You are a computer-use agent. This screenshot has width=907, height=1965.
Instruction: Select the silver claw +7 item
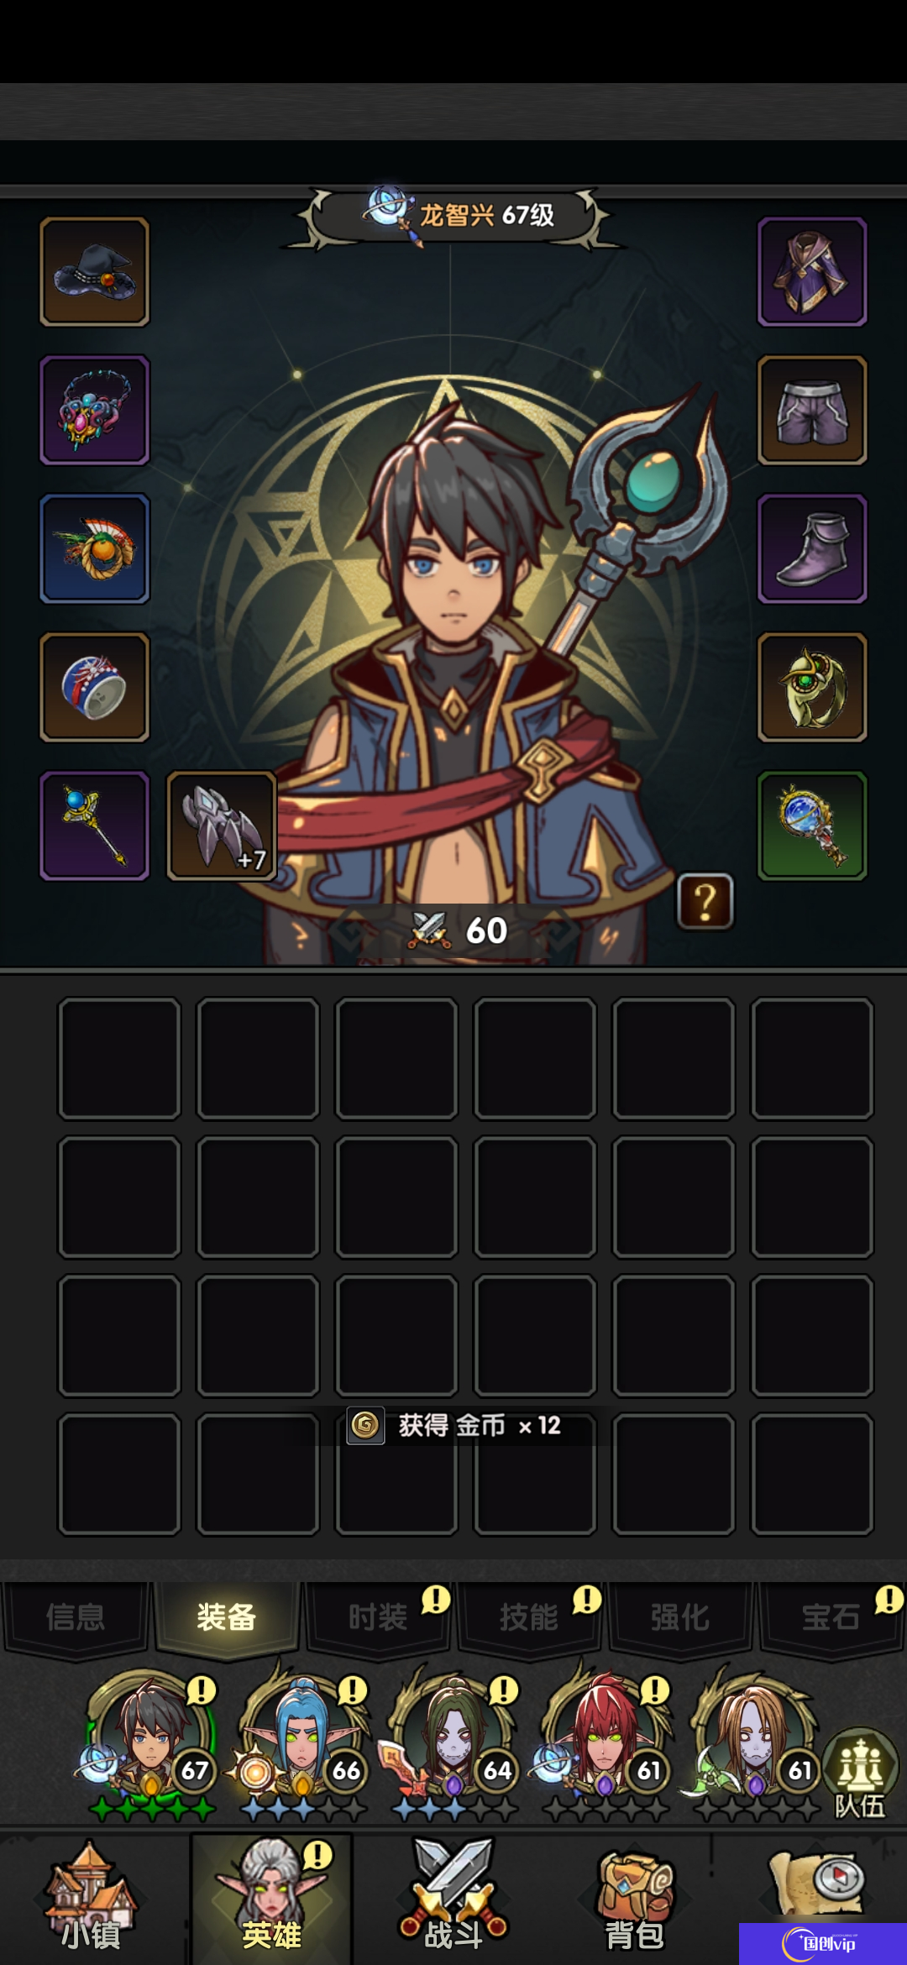pos(223,825)
